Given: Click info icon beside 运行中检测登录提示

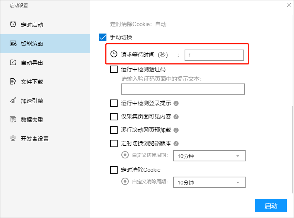Looking at the screenshot, I should pos(176,103).
